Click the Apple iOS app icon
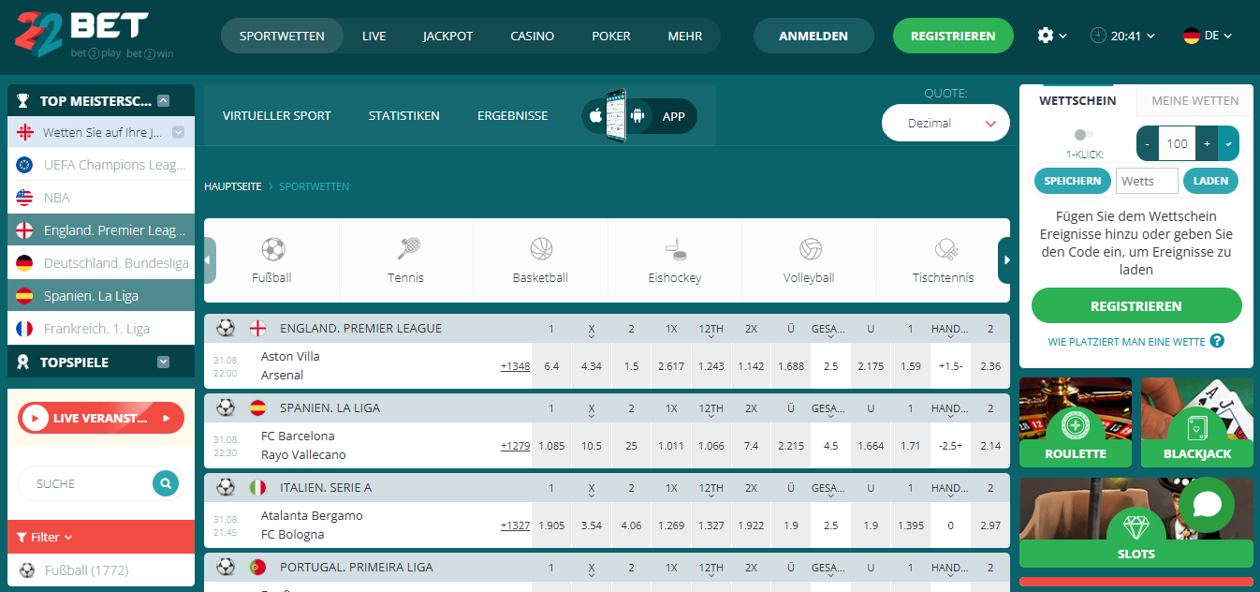 coord(595,116)
